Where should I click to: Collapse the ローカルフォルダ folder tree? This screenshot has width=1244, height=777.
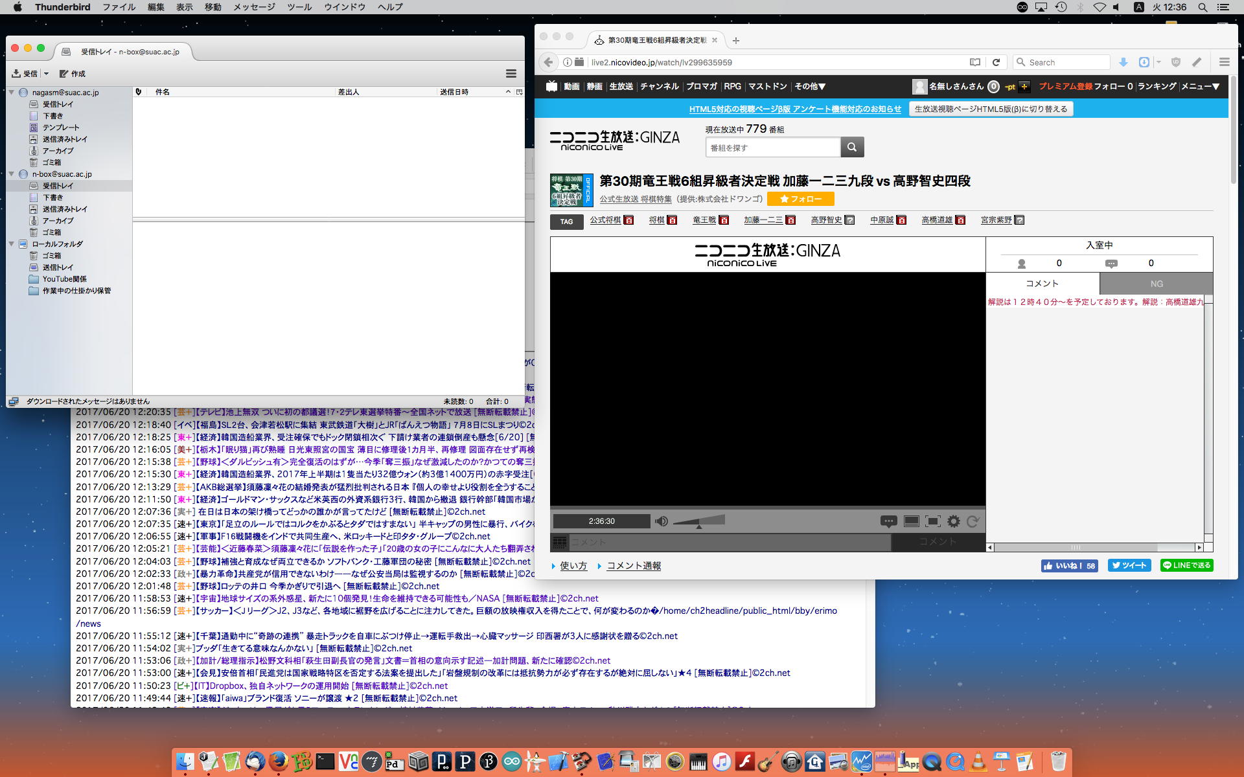click(x=12, y=244)
